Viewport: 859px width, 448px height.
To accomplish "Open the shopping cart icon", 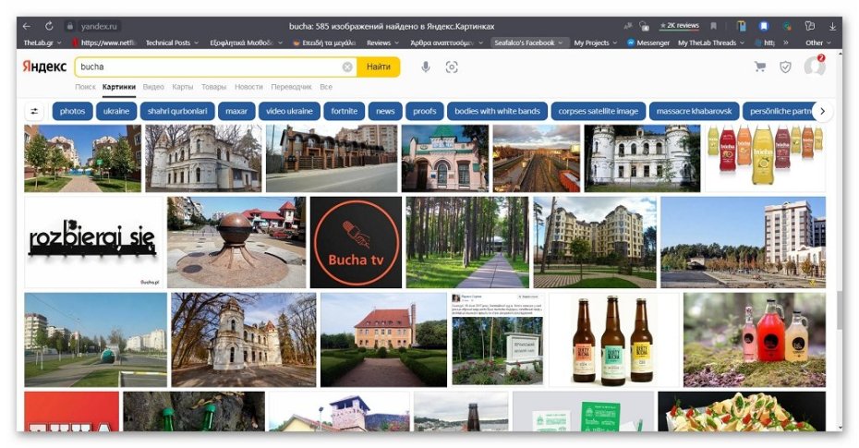I will 760,67.
